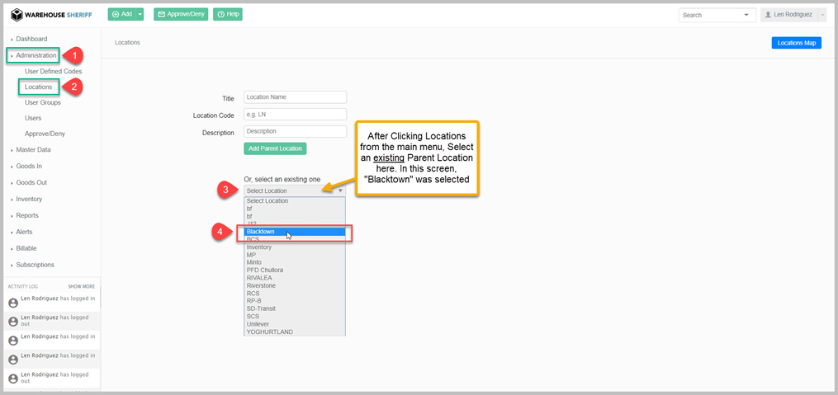
Task: Open the Help button
Action: 228,14
